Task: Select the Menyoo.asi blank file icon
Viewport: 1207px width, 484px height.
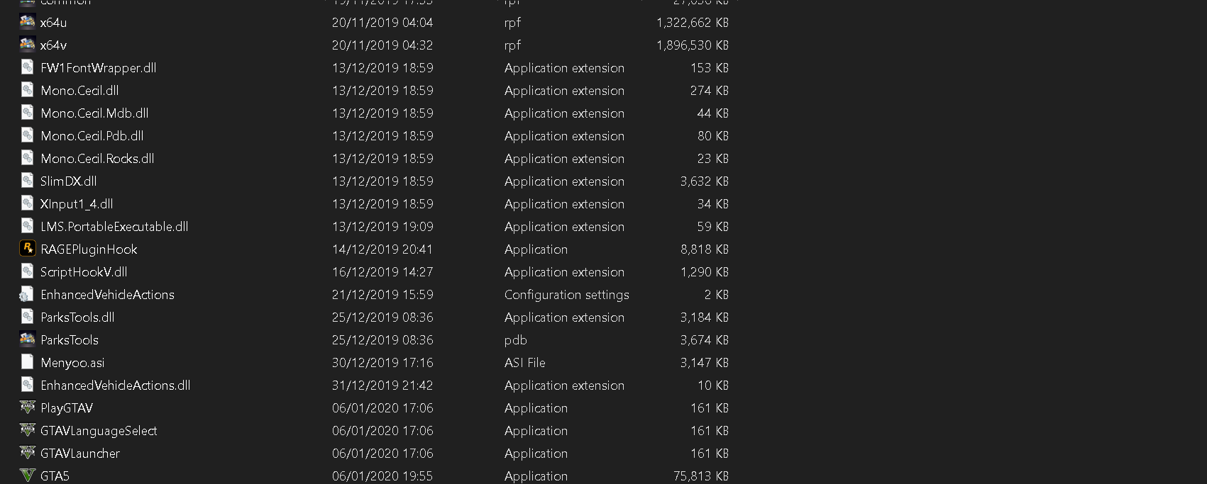Action: point(27,362)
